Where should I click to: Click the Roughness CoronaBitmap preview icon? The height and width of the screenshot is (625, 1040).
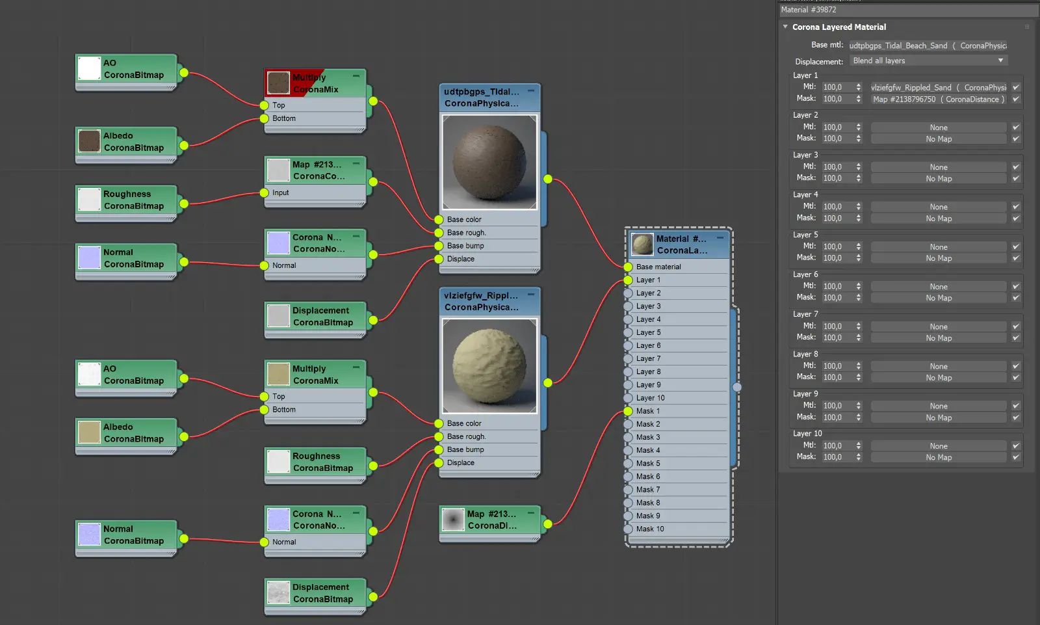[88, 200]
